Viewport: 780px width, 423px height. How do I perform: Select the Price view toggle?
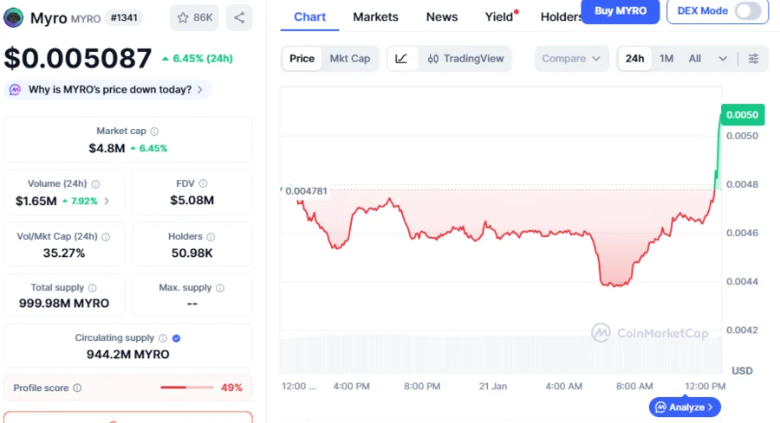(302, 59)
